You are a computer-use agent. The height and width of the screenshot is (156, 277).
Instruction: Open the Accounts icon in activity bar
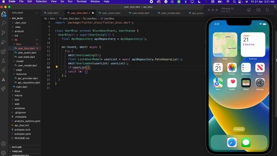[3, 144]
